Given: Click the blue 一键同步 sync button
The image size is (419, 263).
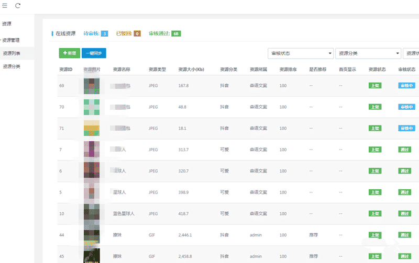Looking at the screenshot, I should click(94, 53).
